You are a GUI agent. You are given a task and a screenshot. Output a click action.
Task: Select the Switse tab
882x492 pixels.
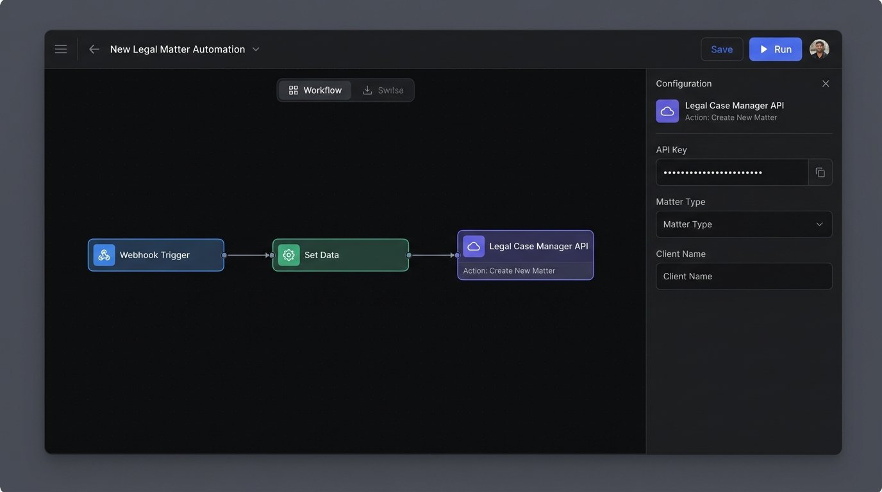383,90
